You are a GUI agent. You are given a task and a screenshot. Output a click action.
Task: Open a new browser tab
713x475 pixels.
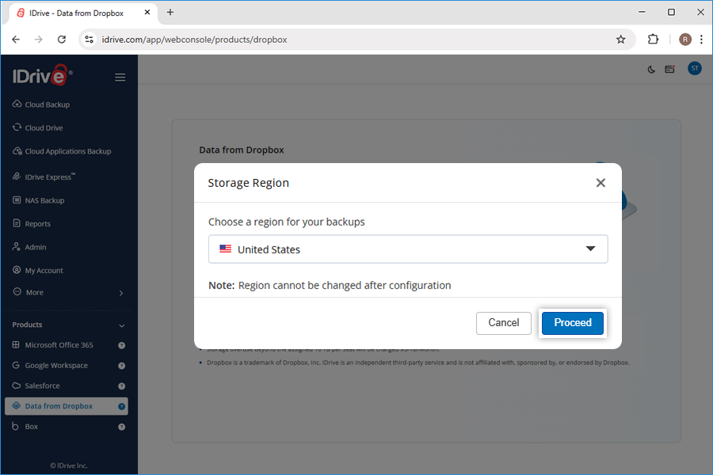tap(170, 13)
